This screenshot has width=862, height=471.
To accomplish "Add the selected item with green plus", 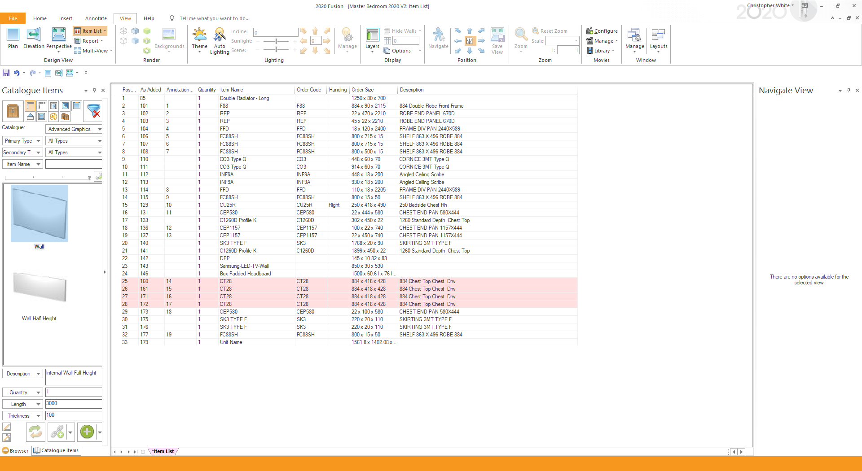I will (87, 432).
